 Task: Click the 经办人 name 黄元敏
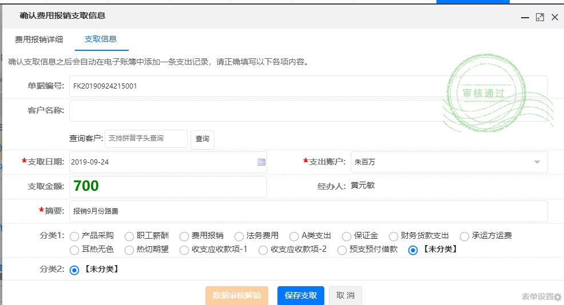tap(363, 186)
